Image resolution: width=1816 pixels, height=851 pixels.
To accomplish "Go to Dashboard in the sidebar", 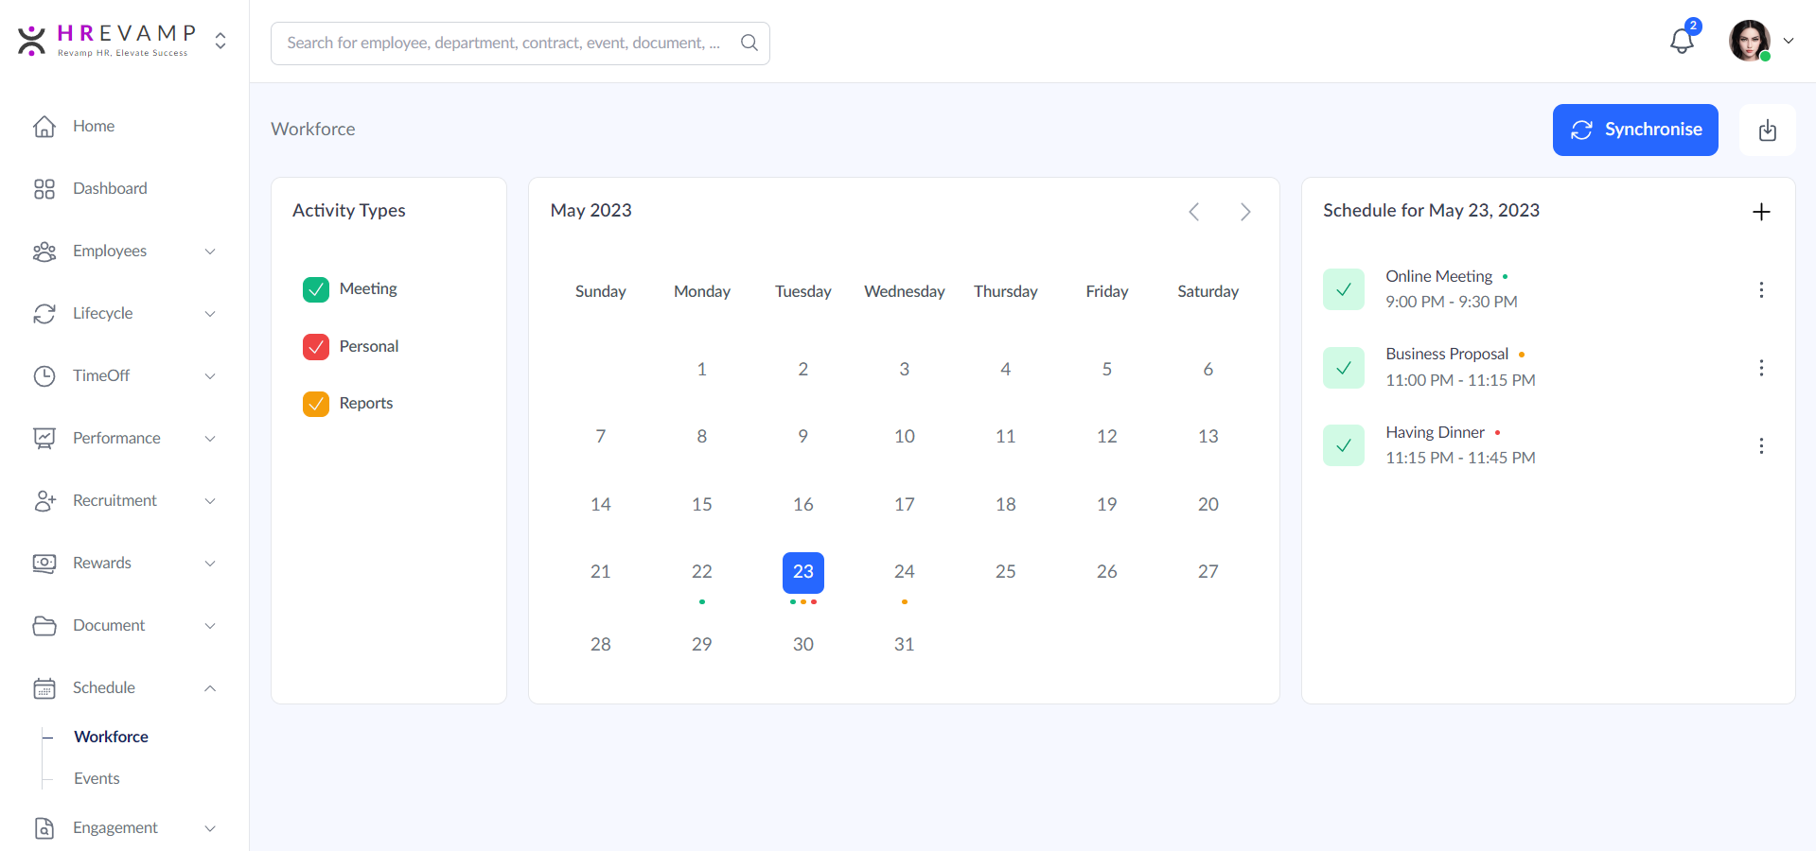I will pos(110,189).
